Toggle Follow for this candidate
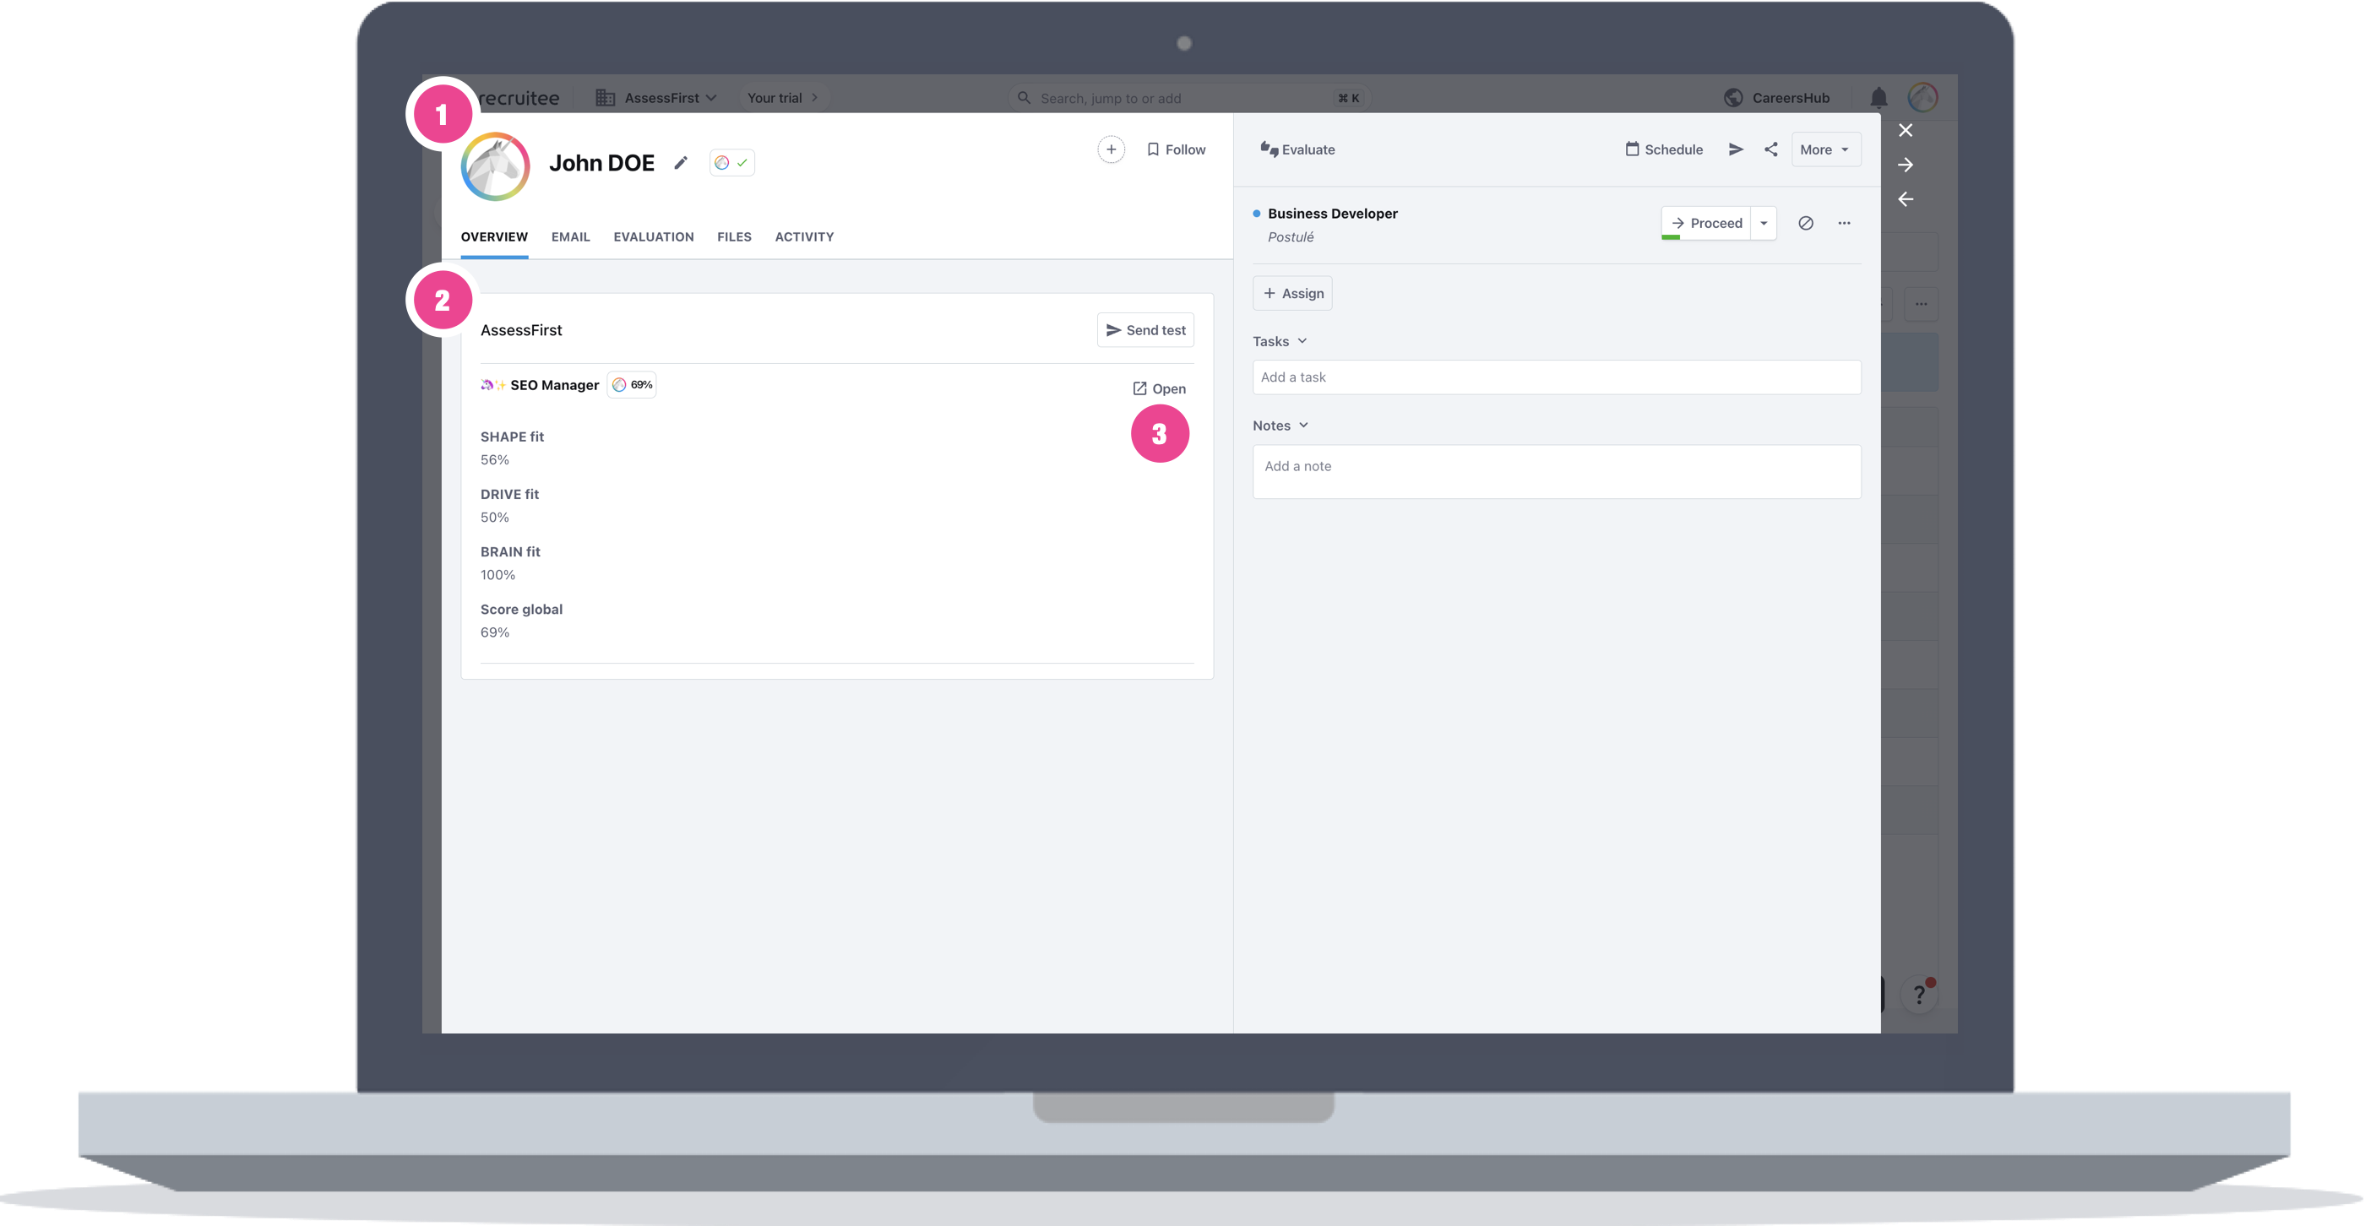Viewport: 2365px width, 1226px height. coord(1176,149)
